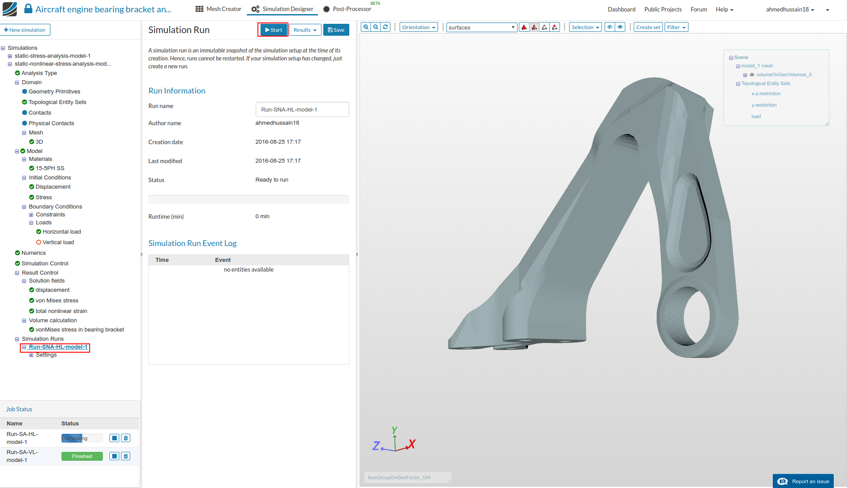
Task: Show all entities with the eye icon
Action: point(620,27)
